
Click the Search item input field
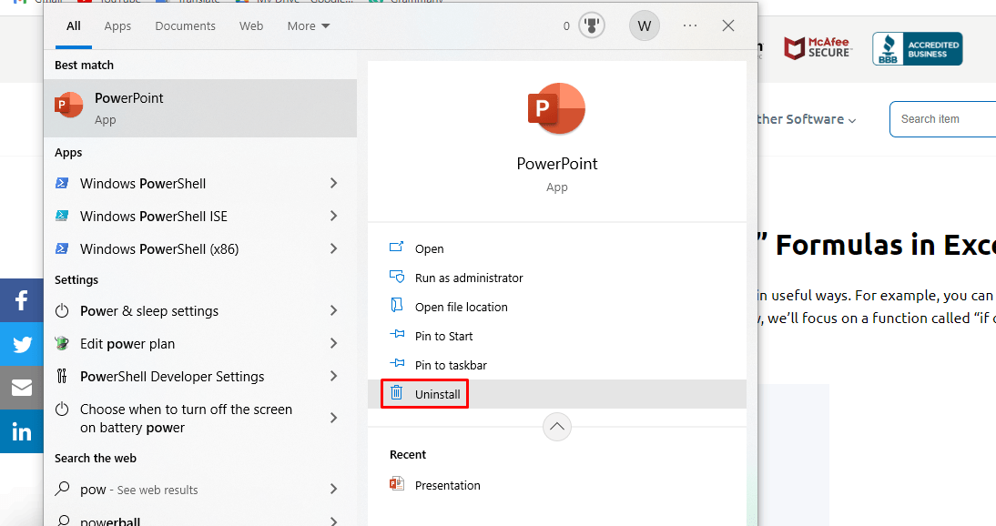[x=942, y=119]
